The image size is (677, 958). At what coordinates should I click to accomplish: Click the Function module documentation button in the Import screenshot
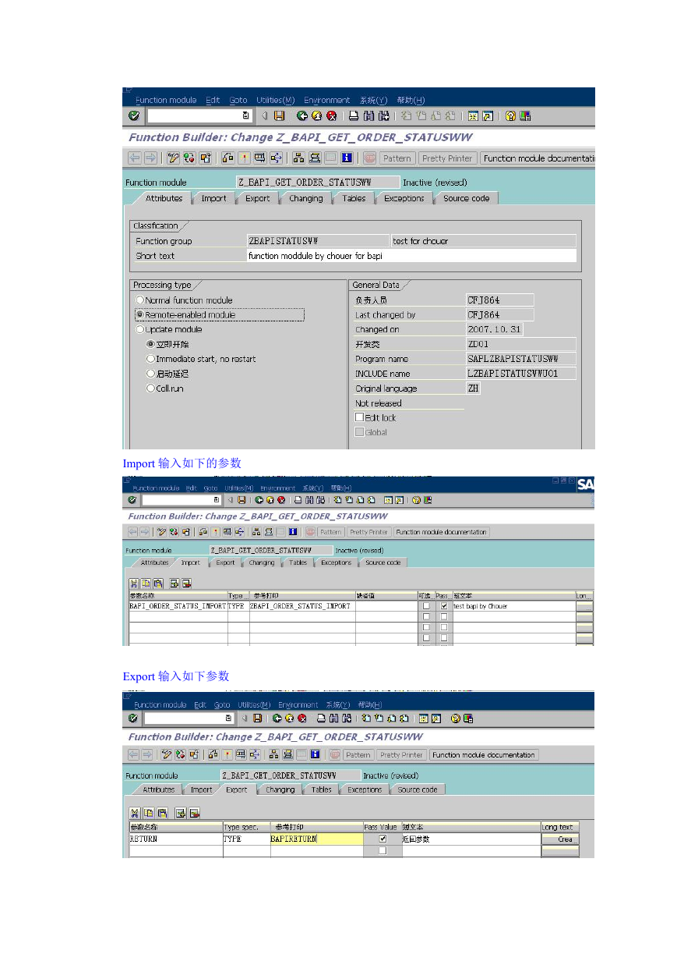pos(442,532)
